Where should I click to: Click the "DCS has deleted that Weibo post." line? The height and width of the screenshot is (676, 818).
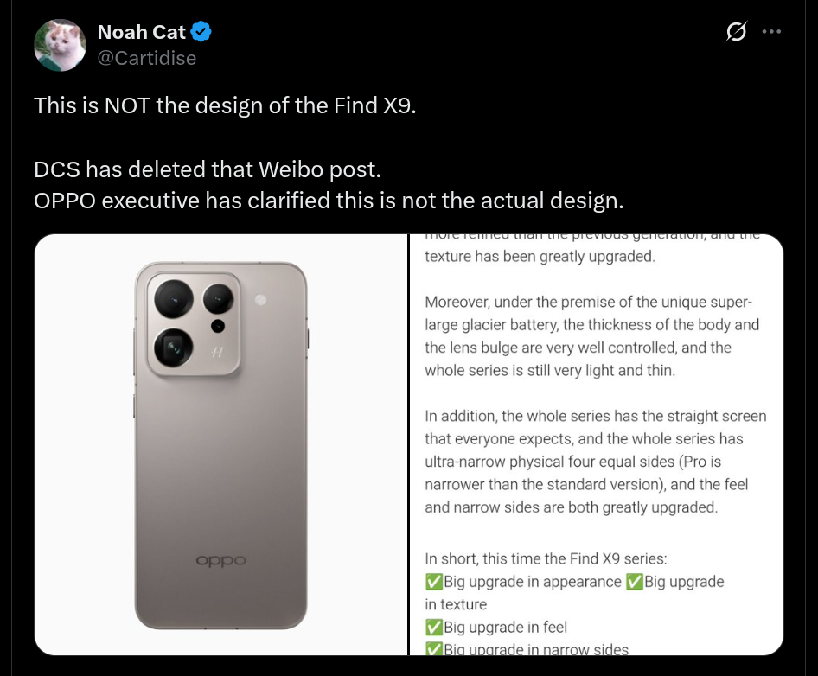(207, 169)
